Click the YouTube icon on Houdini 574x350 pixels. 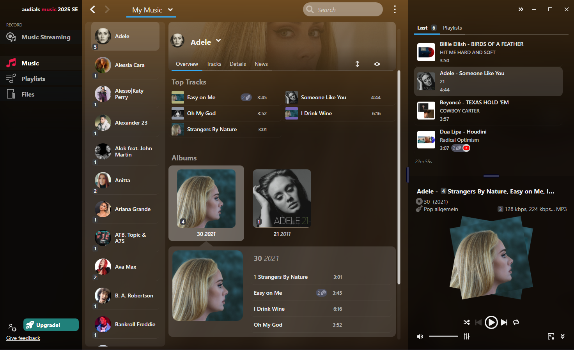[466, 148]
